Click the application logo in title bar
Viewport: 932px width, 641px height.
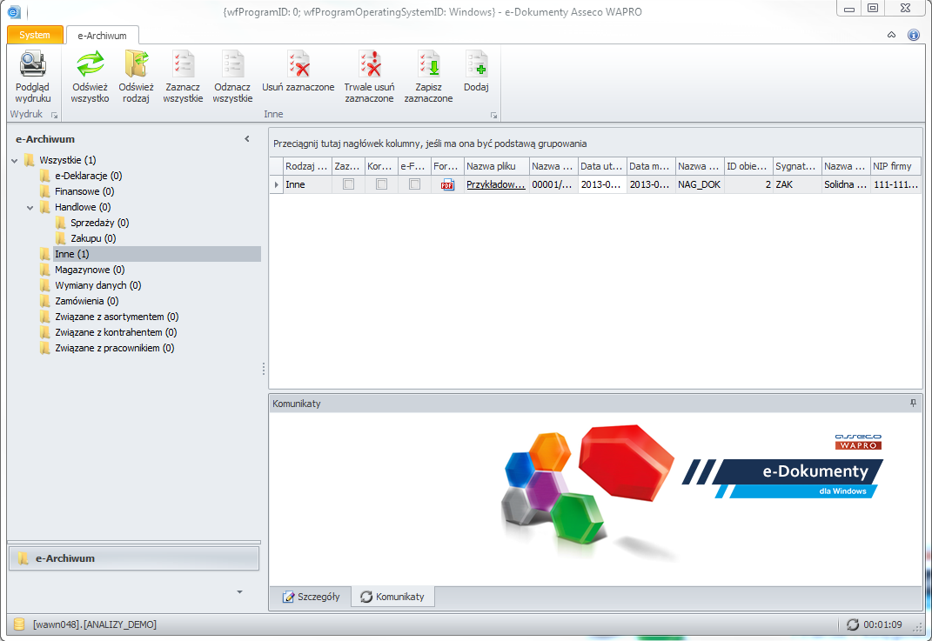coord(14,11)
